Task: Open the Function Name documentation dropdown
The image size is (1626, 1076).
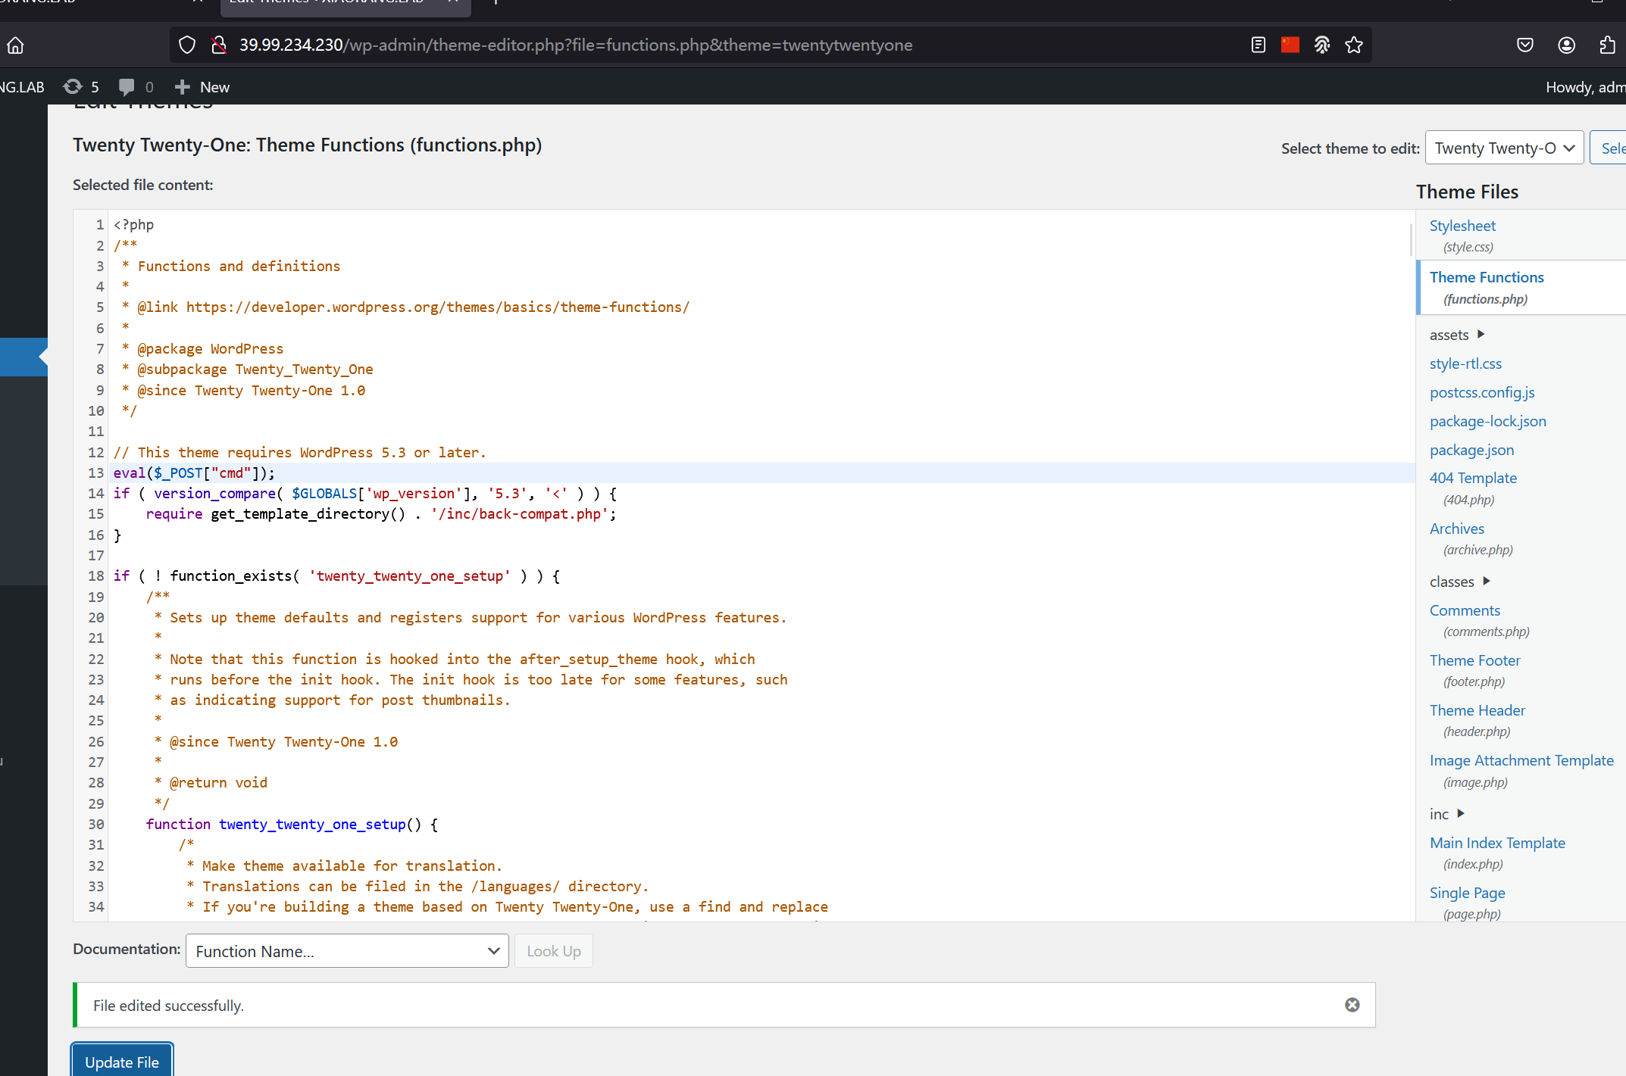Action: (347, 951)
